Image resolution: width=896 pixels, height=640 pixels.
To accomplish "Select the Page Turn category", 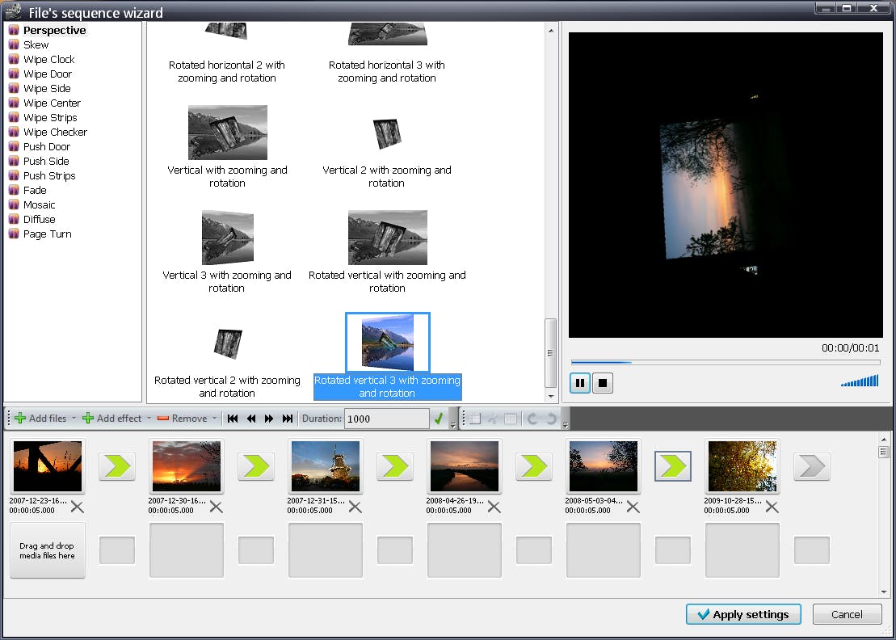I will click(46, 234).
